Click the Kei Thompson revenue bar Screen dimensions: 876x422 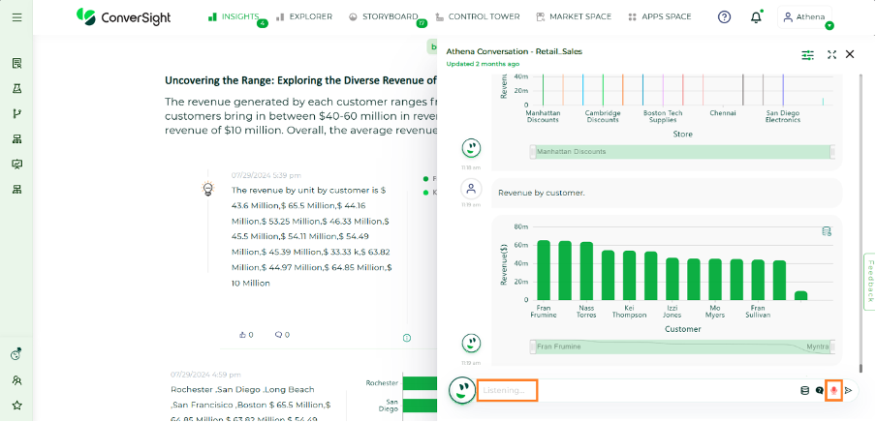[x=629, y=276]
